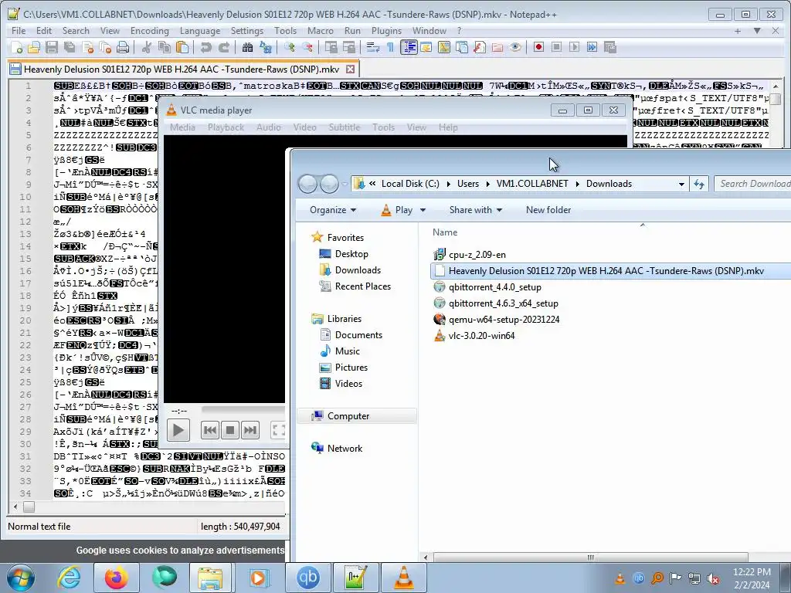Viewport: 791px width, 593px height.
Task: Click the Windows Start button
Action: (21, 578)
